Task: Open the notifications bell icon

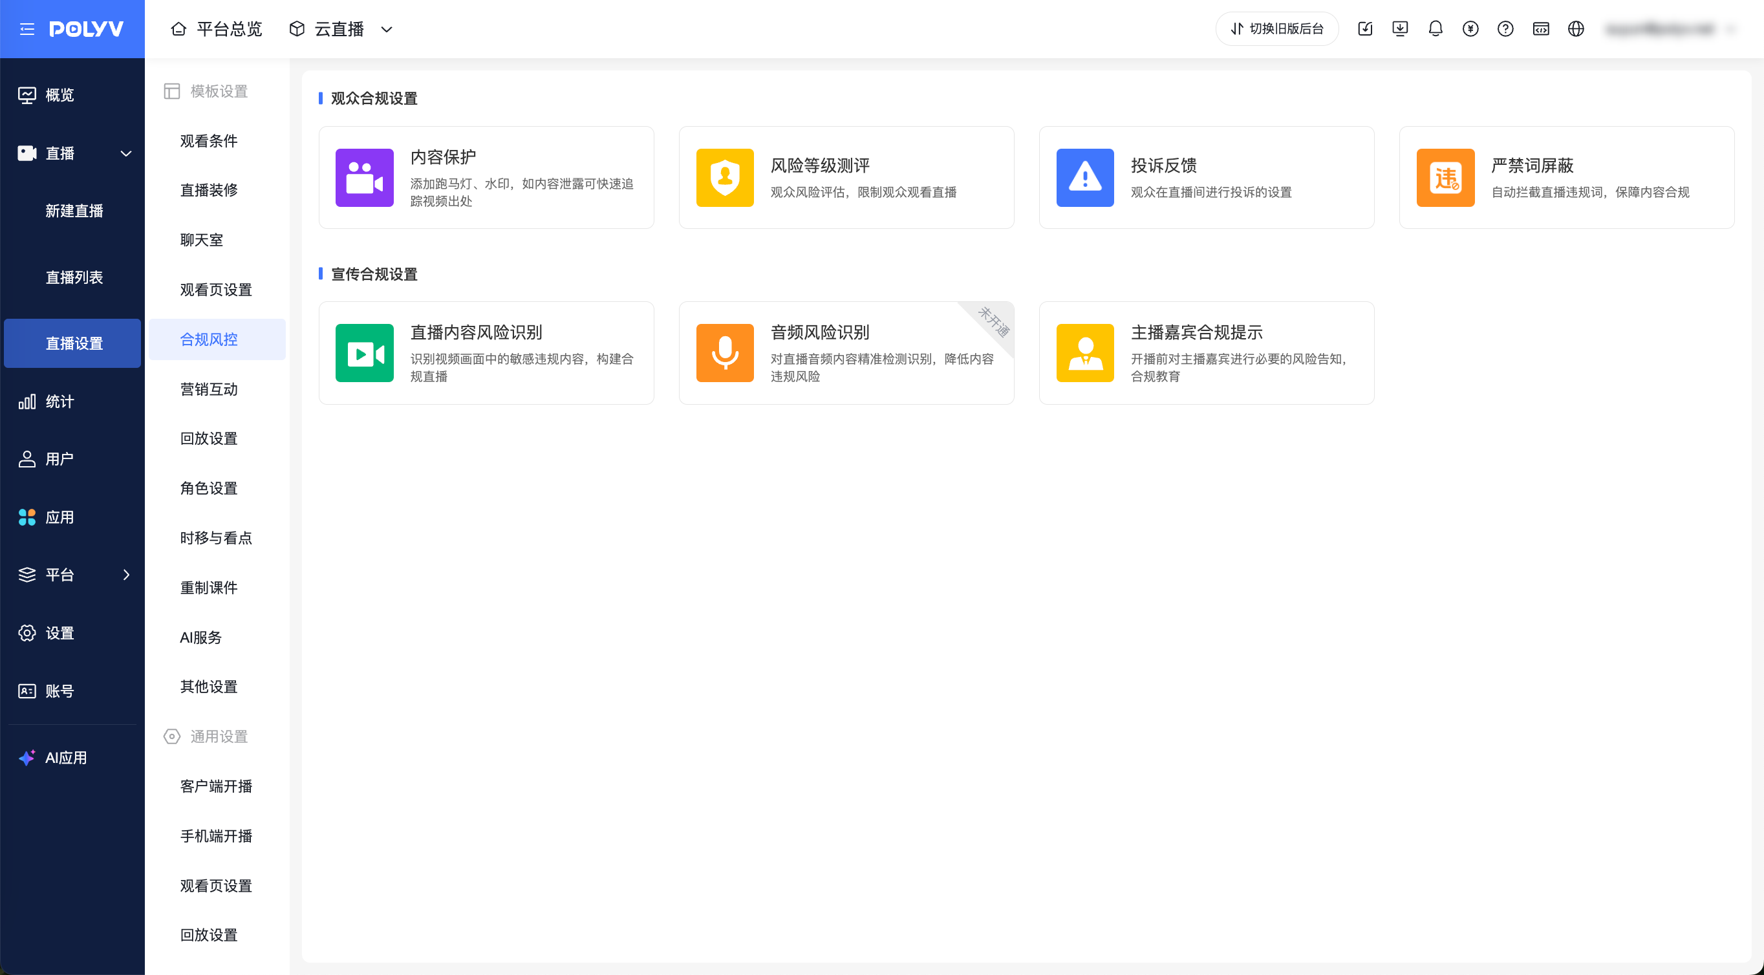Action: (1436, 28)
